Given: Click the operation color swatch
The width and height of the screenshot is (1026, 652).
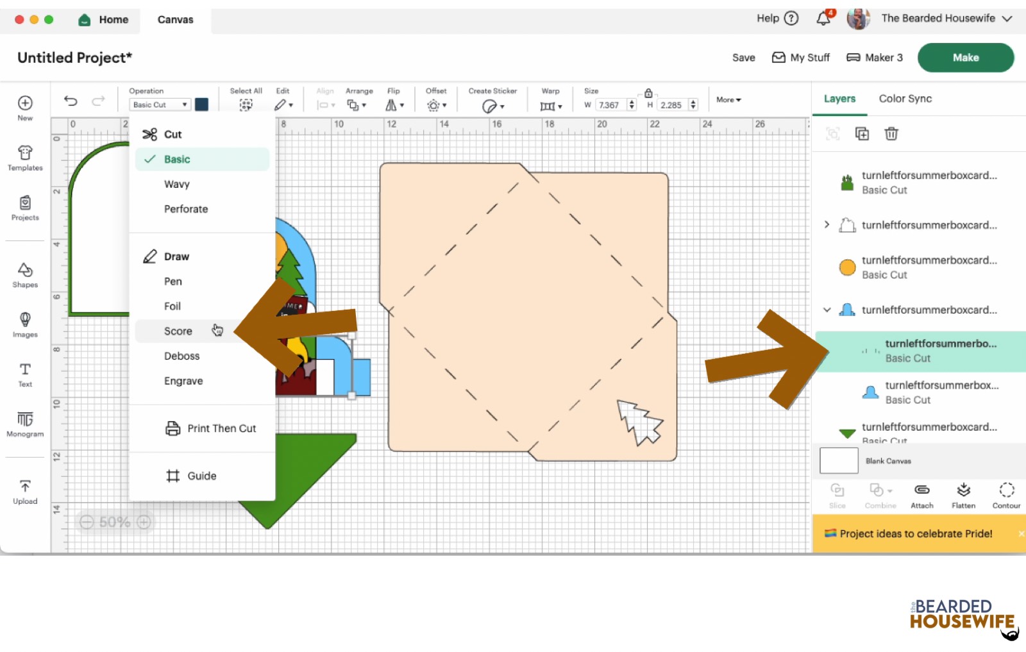Looking at the screenshot, I should tap(201, 104).
